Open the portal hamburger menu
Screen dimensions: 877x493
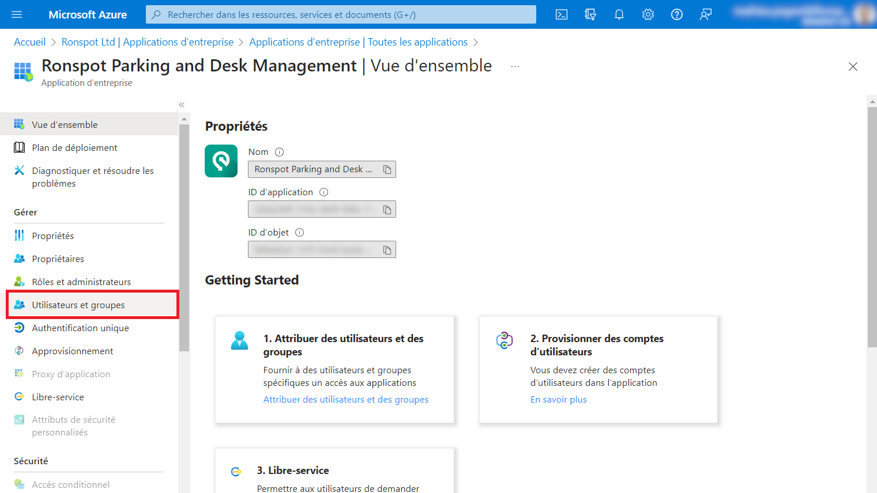16,14
